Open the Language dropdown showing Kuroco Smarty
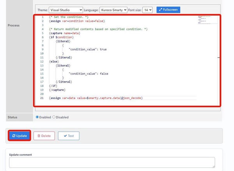Image resolution: width=234 pixels, height=171 pixels. [113, 10]
